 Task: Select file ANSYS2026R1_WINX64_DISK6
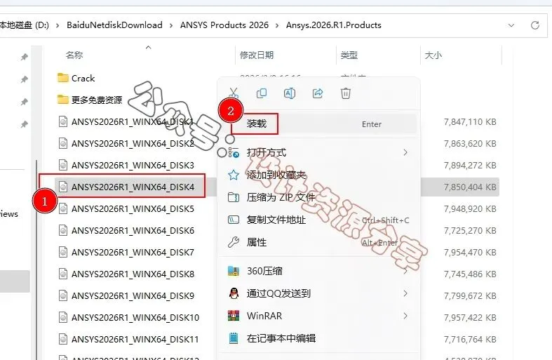point(133,231)
